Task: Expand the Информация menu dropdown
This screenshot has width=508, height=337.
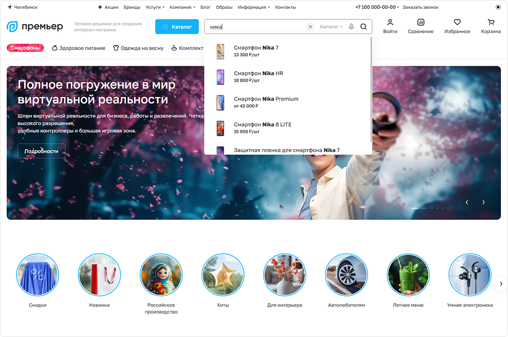Action: click(253, 7)
